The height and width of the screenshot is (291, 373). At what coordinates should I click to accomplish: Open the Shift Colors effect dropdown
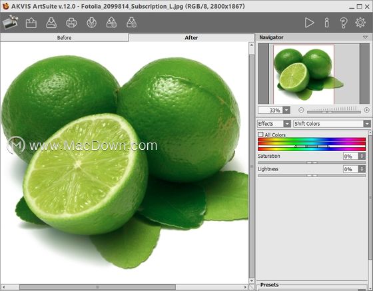click(332, 124)
